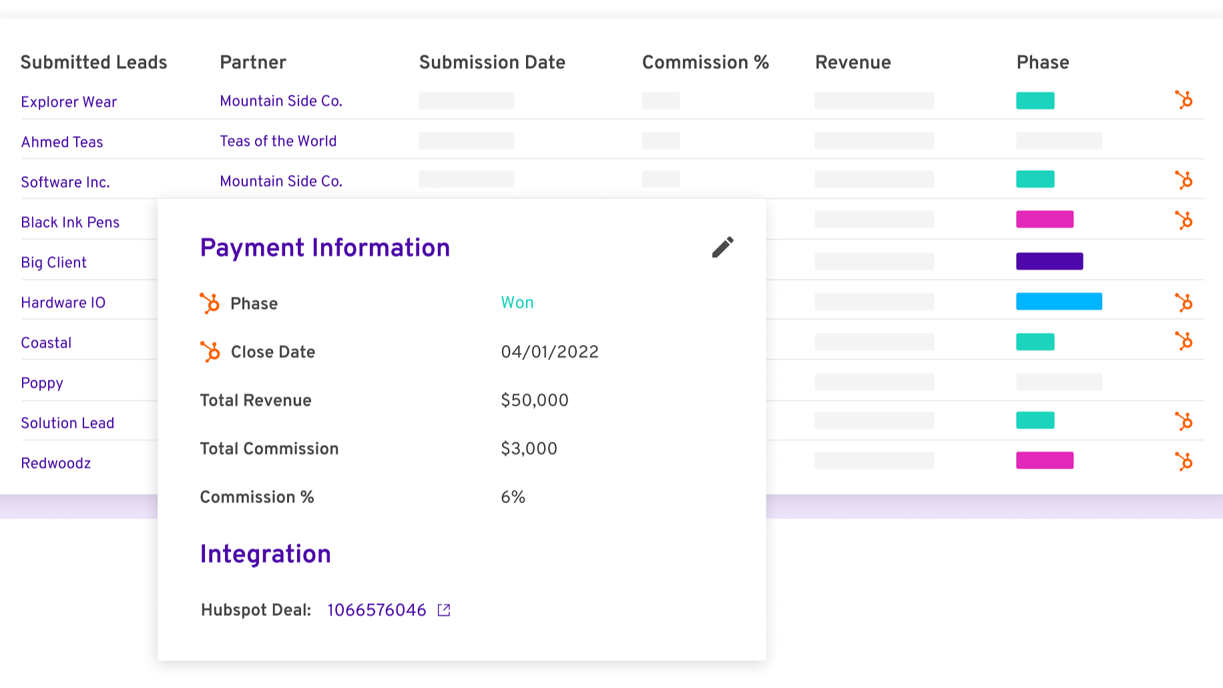Click the Partner column header

tap(253, 62)
